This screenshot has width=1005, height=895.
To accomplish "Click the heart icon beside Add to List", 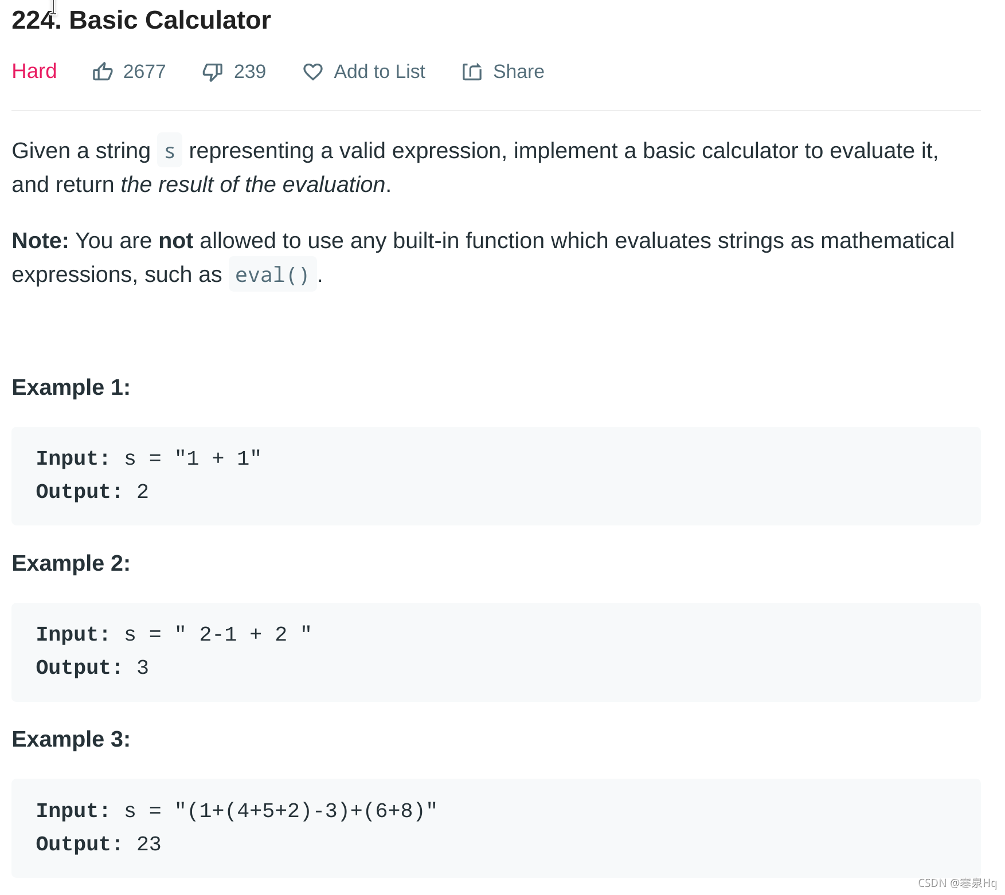I will point(313,72).
